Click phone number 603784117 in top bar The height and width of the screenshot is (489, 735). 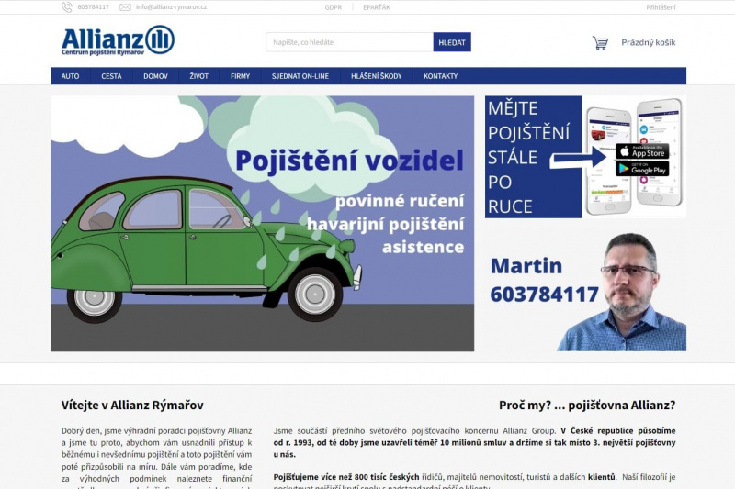pos(94,7)
